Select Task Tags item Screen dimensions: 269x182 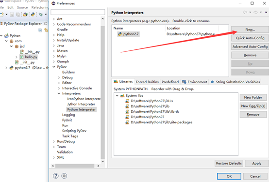pyautogui.click(x=70, y=136)
